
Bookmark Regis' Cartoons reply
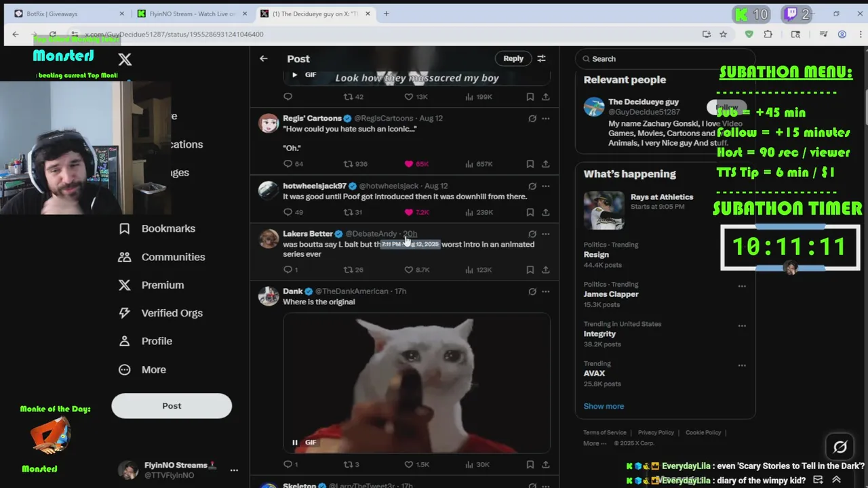[530, 163]
